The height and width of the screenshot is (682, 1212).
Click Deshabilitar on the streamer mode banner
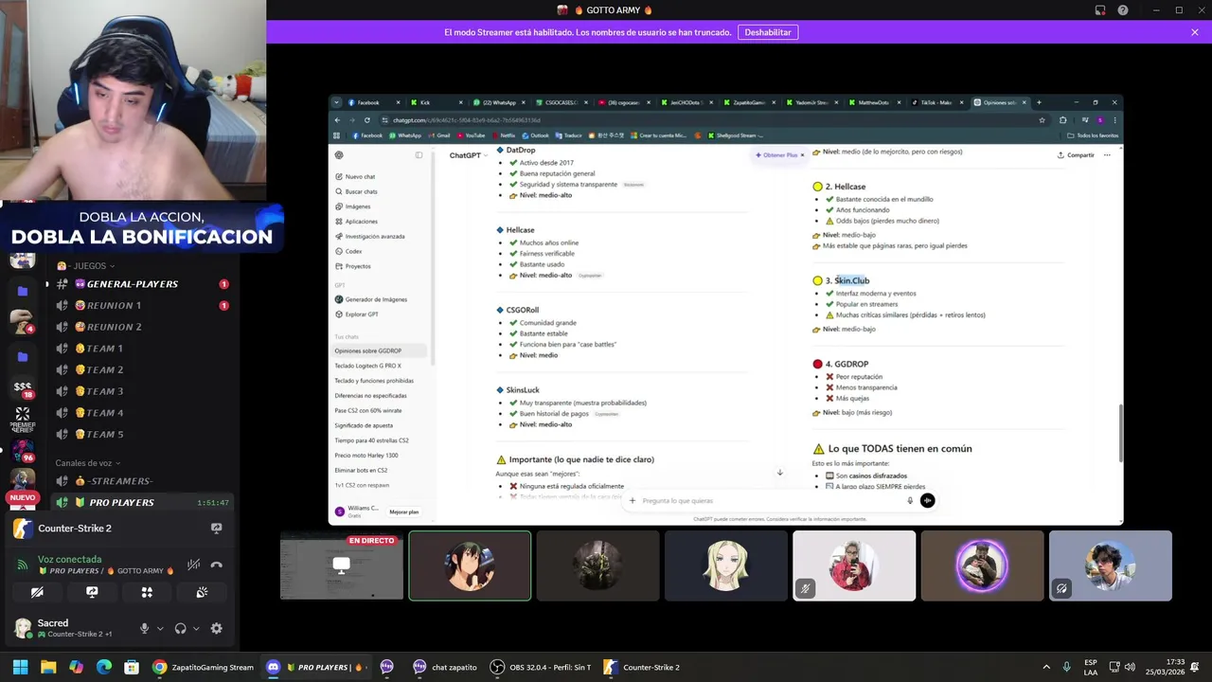click(x=768, y=32)
